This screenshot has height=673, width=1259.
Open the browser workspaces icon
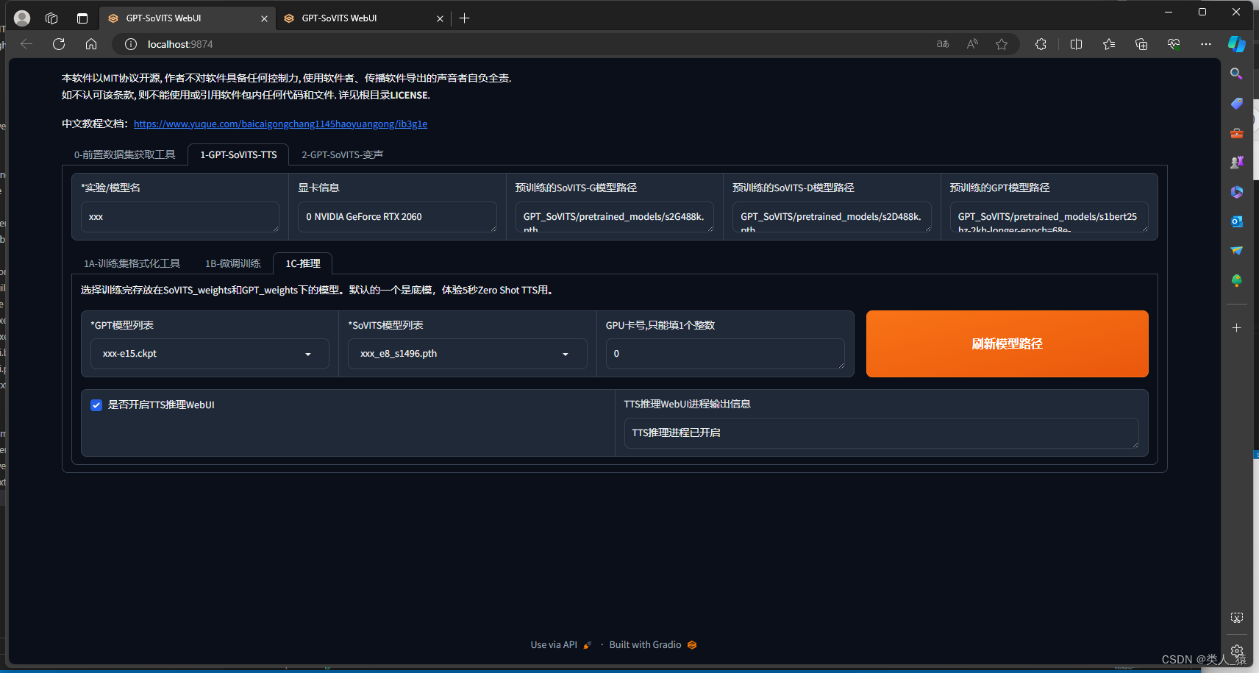click(51, 18)
